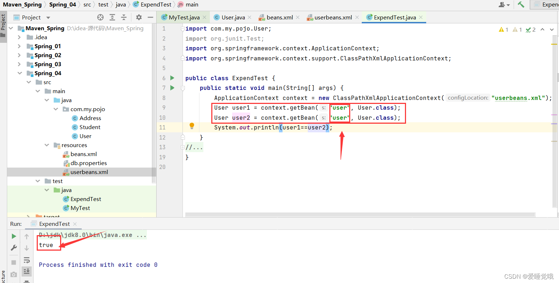Hide the Project tool window

[x=150, y=17]
